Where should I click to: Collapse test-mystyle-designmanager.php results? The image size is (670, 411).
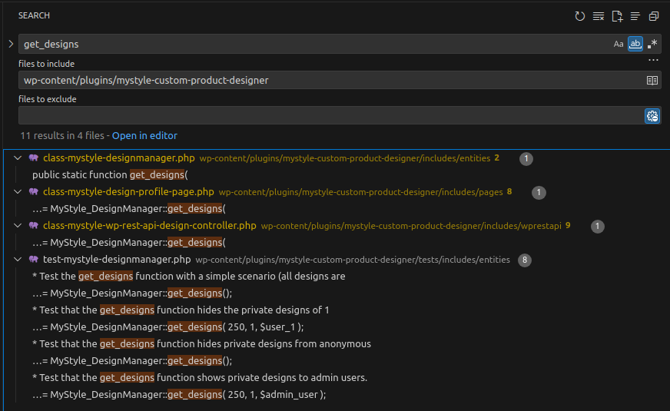[x=18, y=260]
